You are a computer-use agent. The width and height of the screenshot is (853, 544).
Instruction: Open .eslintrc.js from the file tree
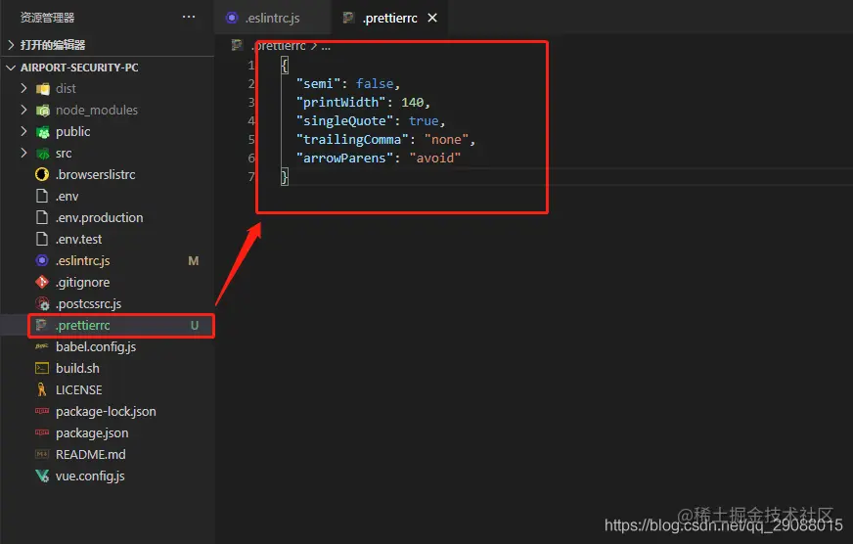coord(83,260)
